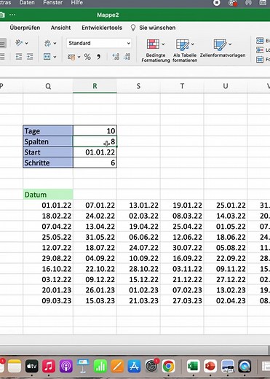Expand the Bedingte Formatierung dropdown arrow
Viewport: 270px width, 379px height.
coord(163,44)
